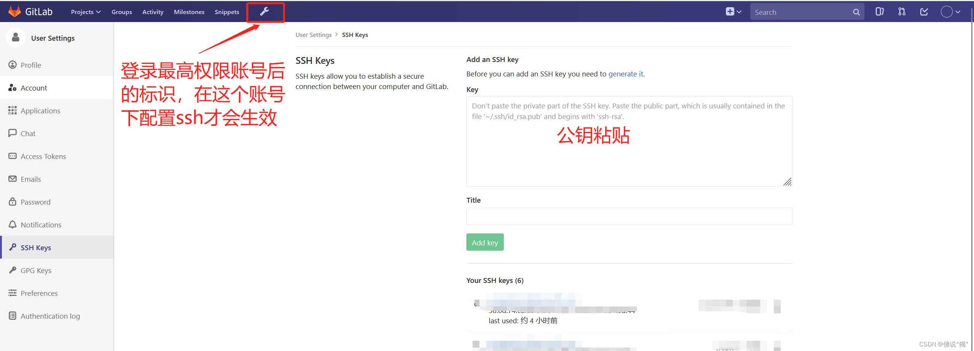The image size is (974, 351).
Task: Click the Applications grid icon
Action: [13, 110]
